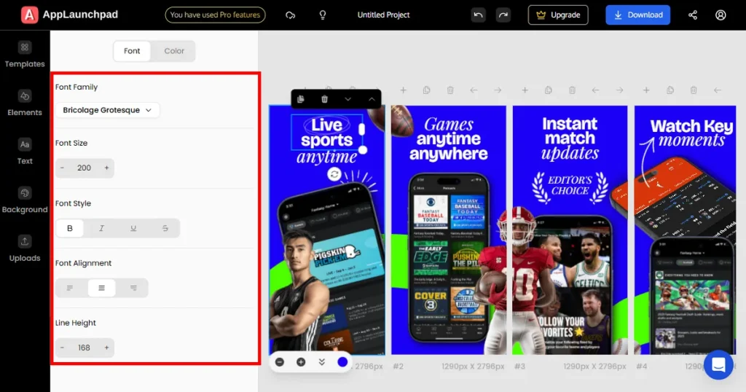Image resolution: width=746 pixels, height=392 pixels.
Task: Open the Text sidebar panel
Action: pyautogui.click(x=25, y=152)
